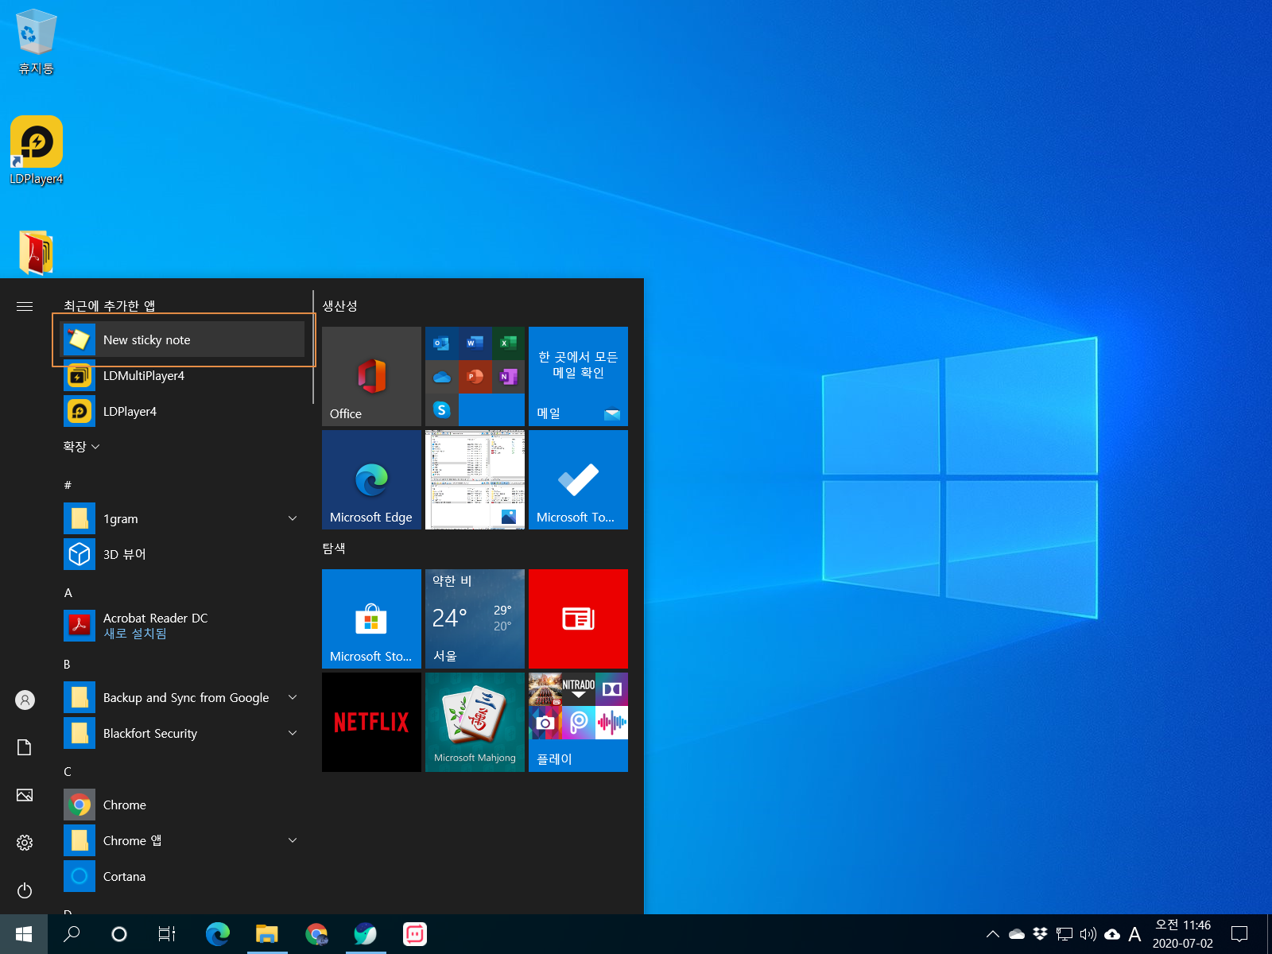Viewport: 1272px width, 954px height.
Task: Open PowerPoint in Office apps tile
Action: (475, 376)
